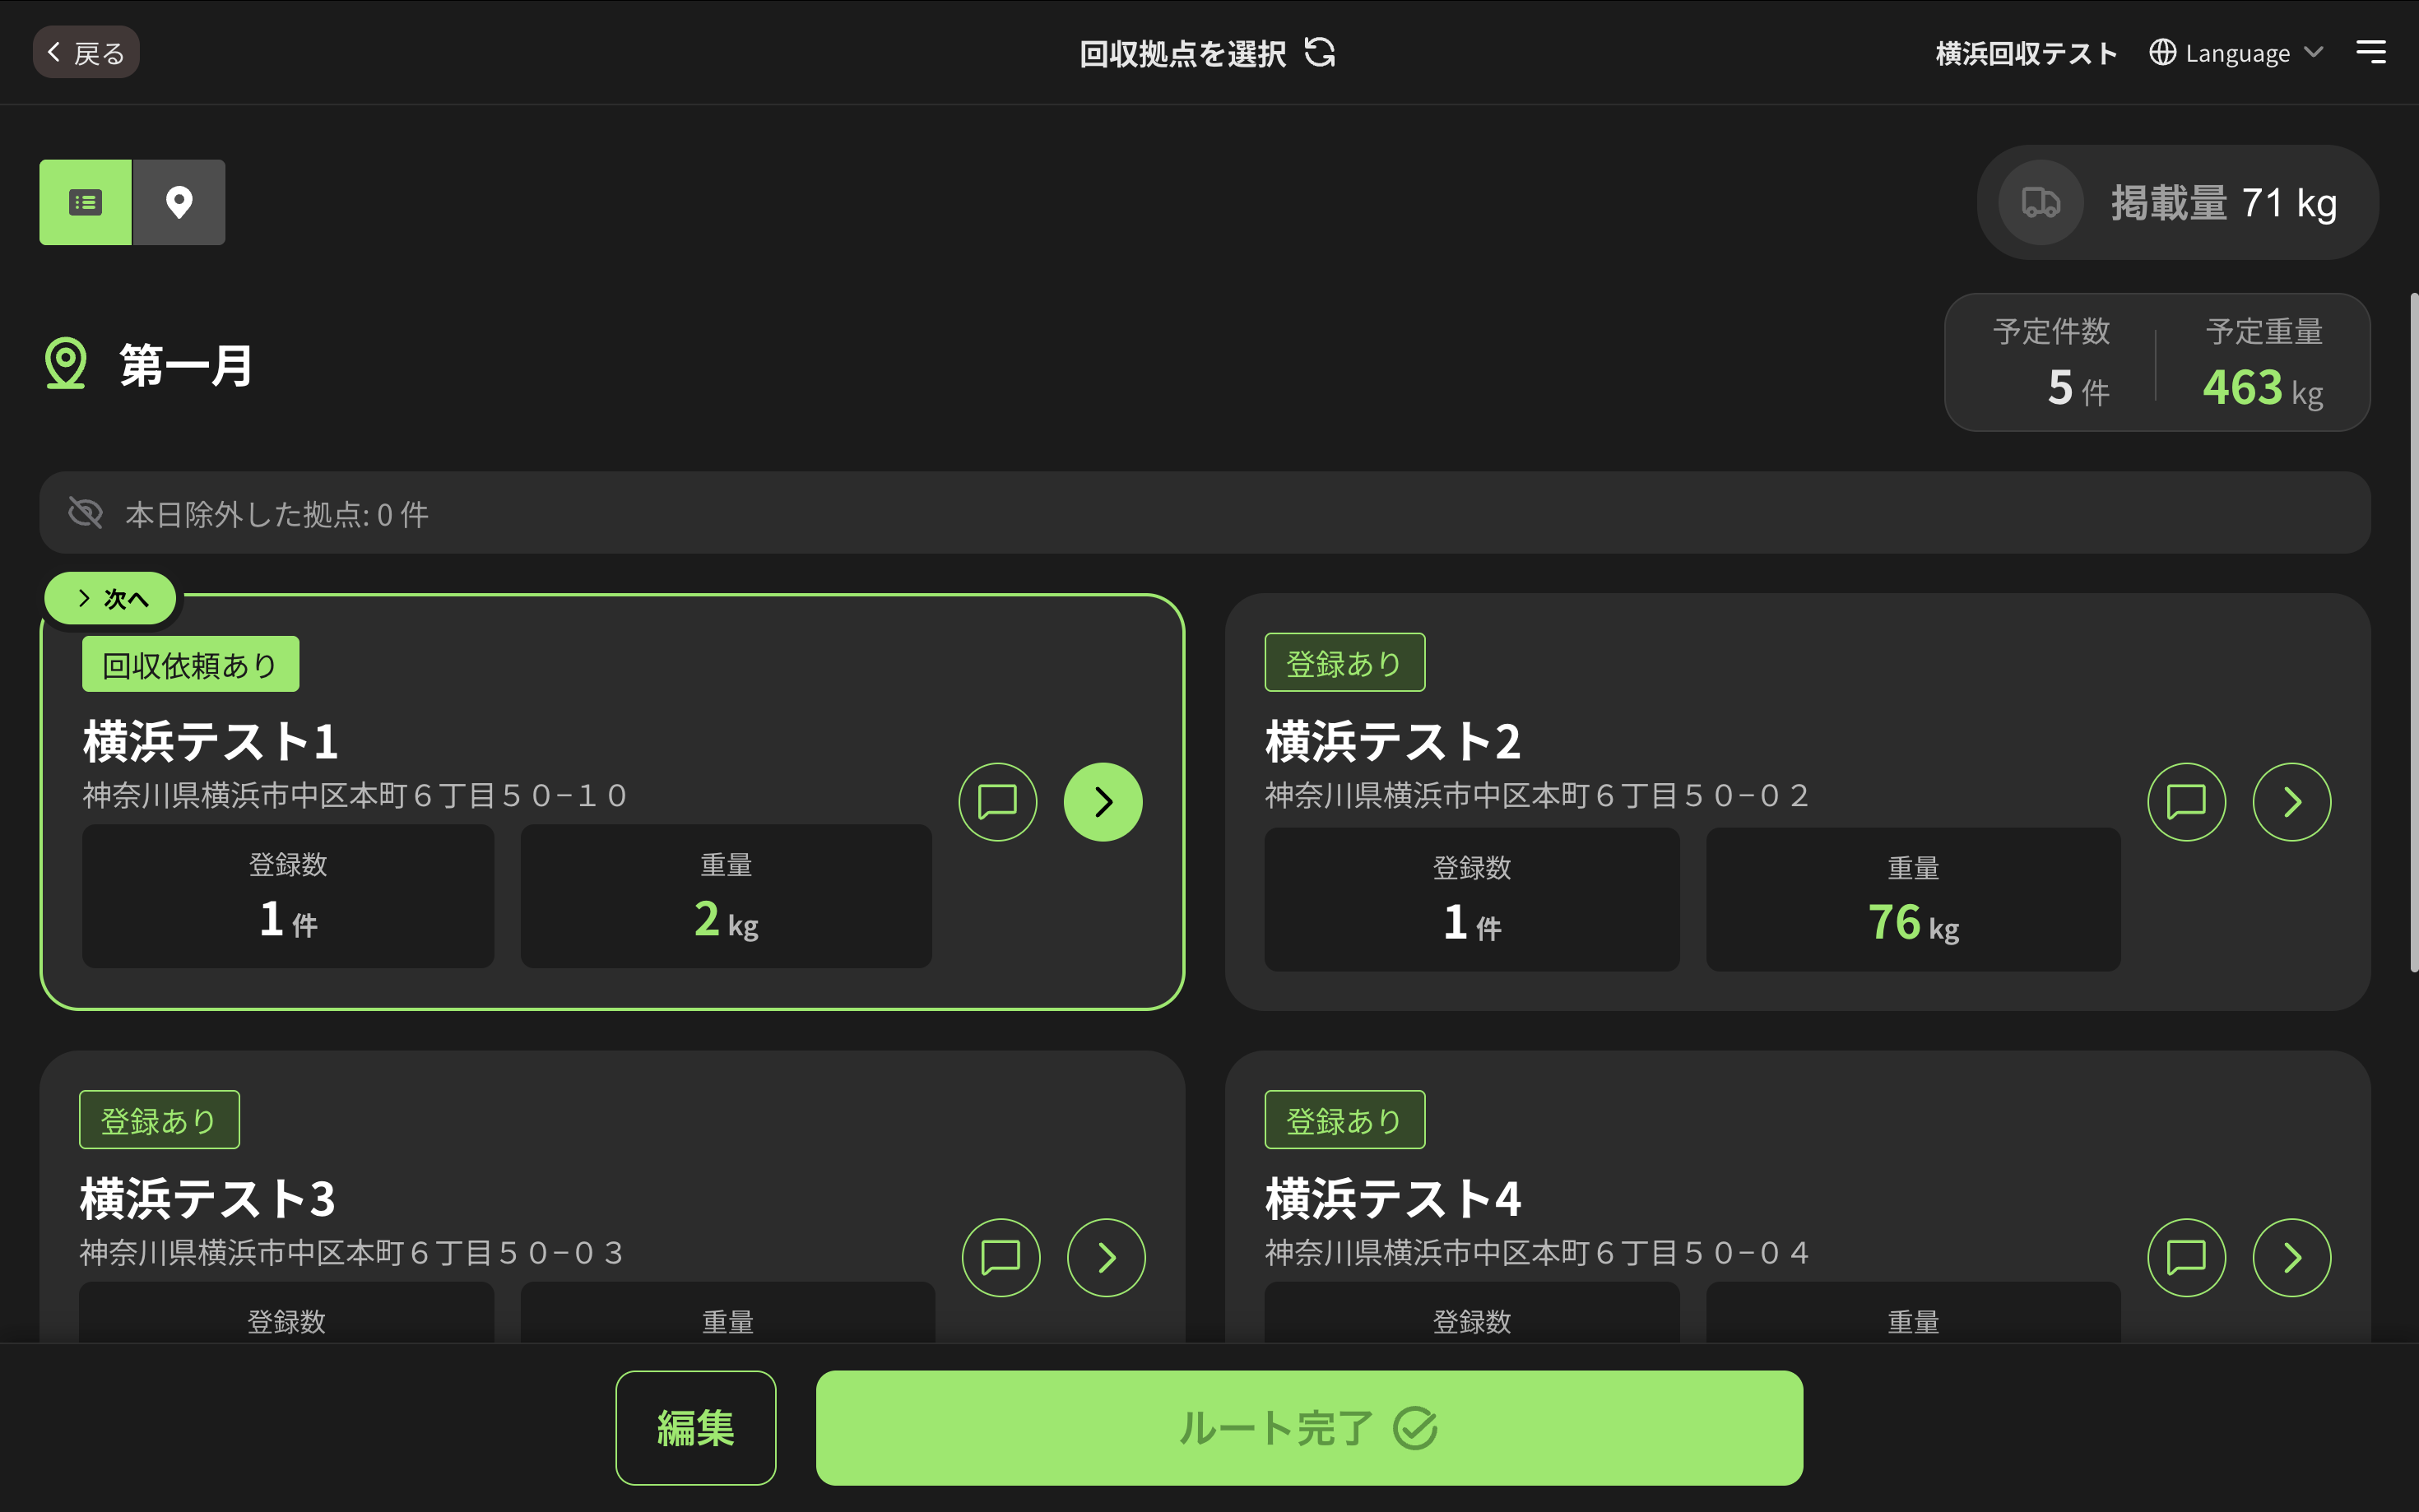
Task: Click the 横浜回収テスト account label
Action: 2026,53
